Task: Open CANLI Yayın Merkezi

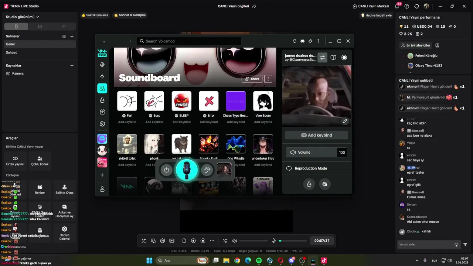Action: click(371, 6)
